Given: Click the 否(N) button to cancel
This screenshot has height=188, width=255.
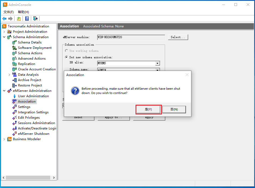Looking at the screenshot, I should click(x=174, y=109).
